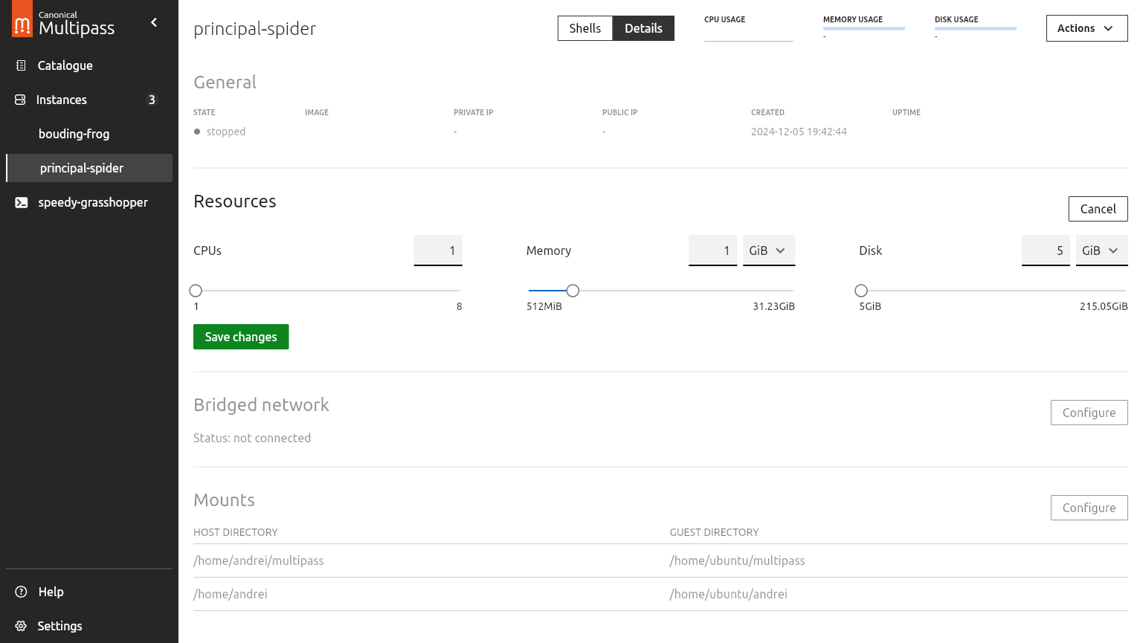
Task: Click the CPUs number input field
Action: click(x=438, y=251)
